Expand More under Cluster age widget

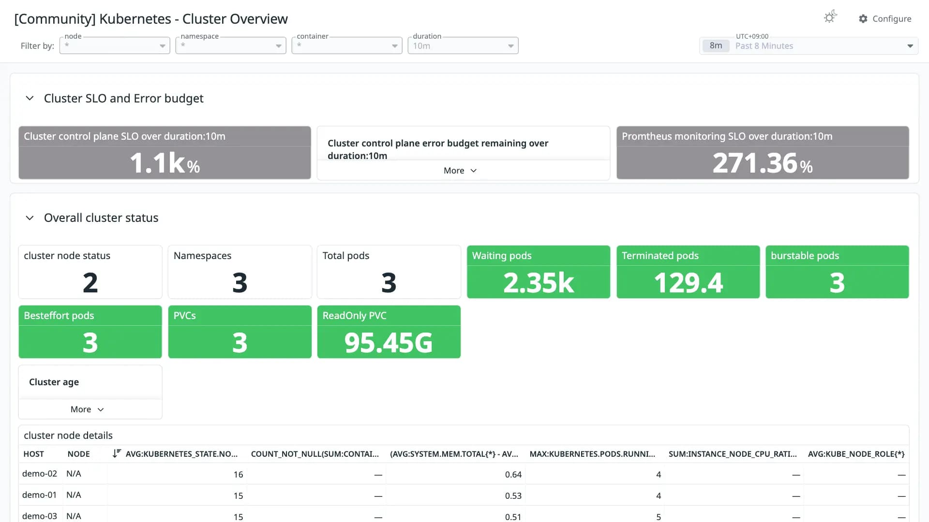point(87,409)
